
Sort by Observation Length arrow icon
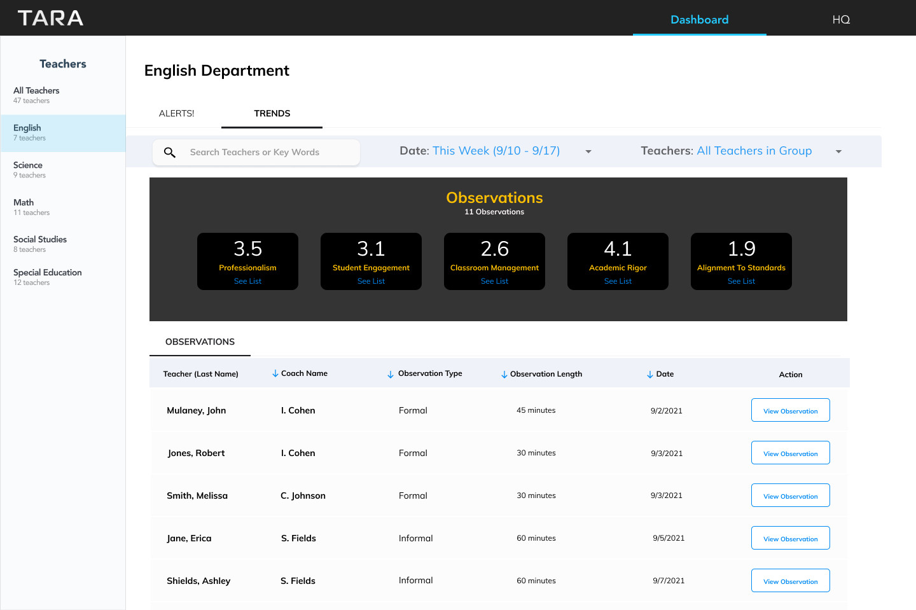[504, 374]
